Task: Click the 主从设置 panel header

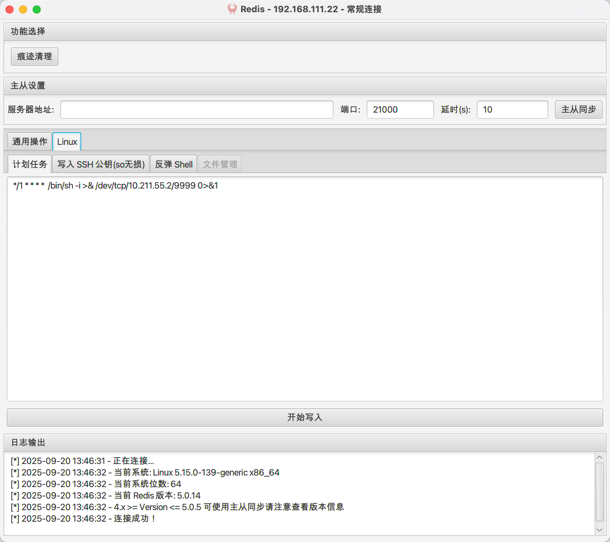Action: pos(305,86)
